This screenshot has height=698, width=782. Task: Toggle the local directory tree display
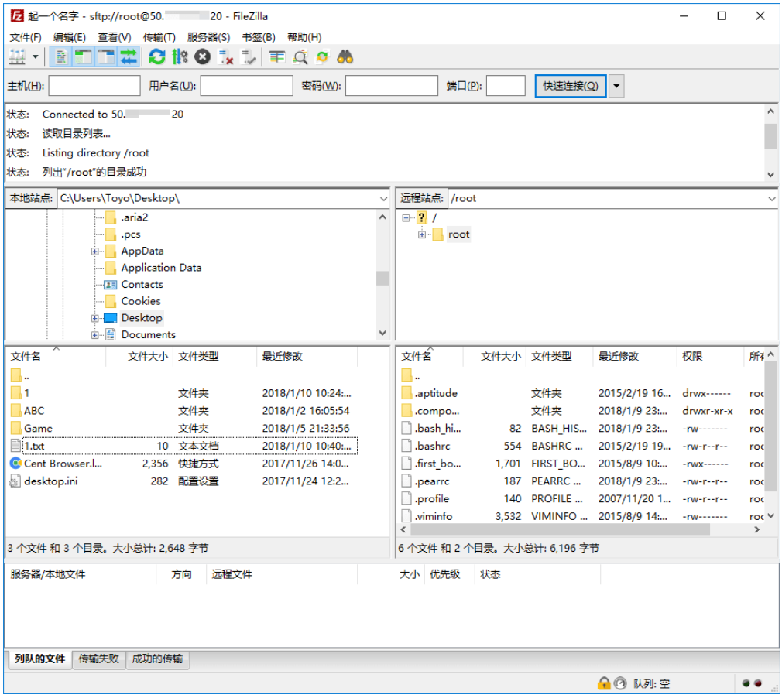pos(84,57)
